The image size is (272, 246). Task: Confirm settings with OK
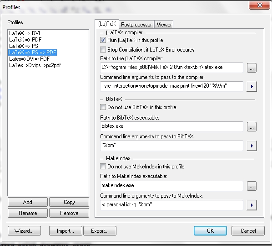coord(210,230)
